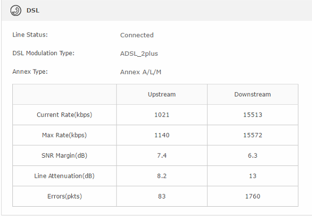
Task: Click downstream errors value 1760
Action: (x=253, y=196)
